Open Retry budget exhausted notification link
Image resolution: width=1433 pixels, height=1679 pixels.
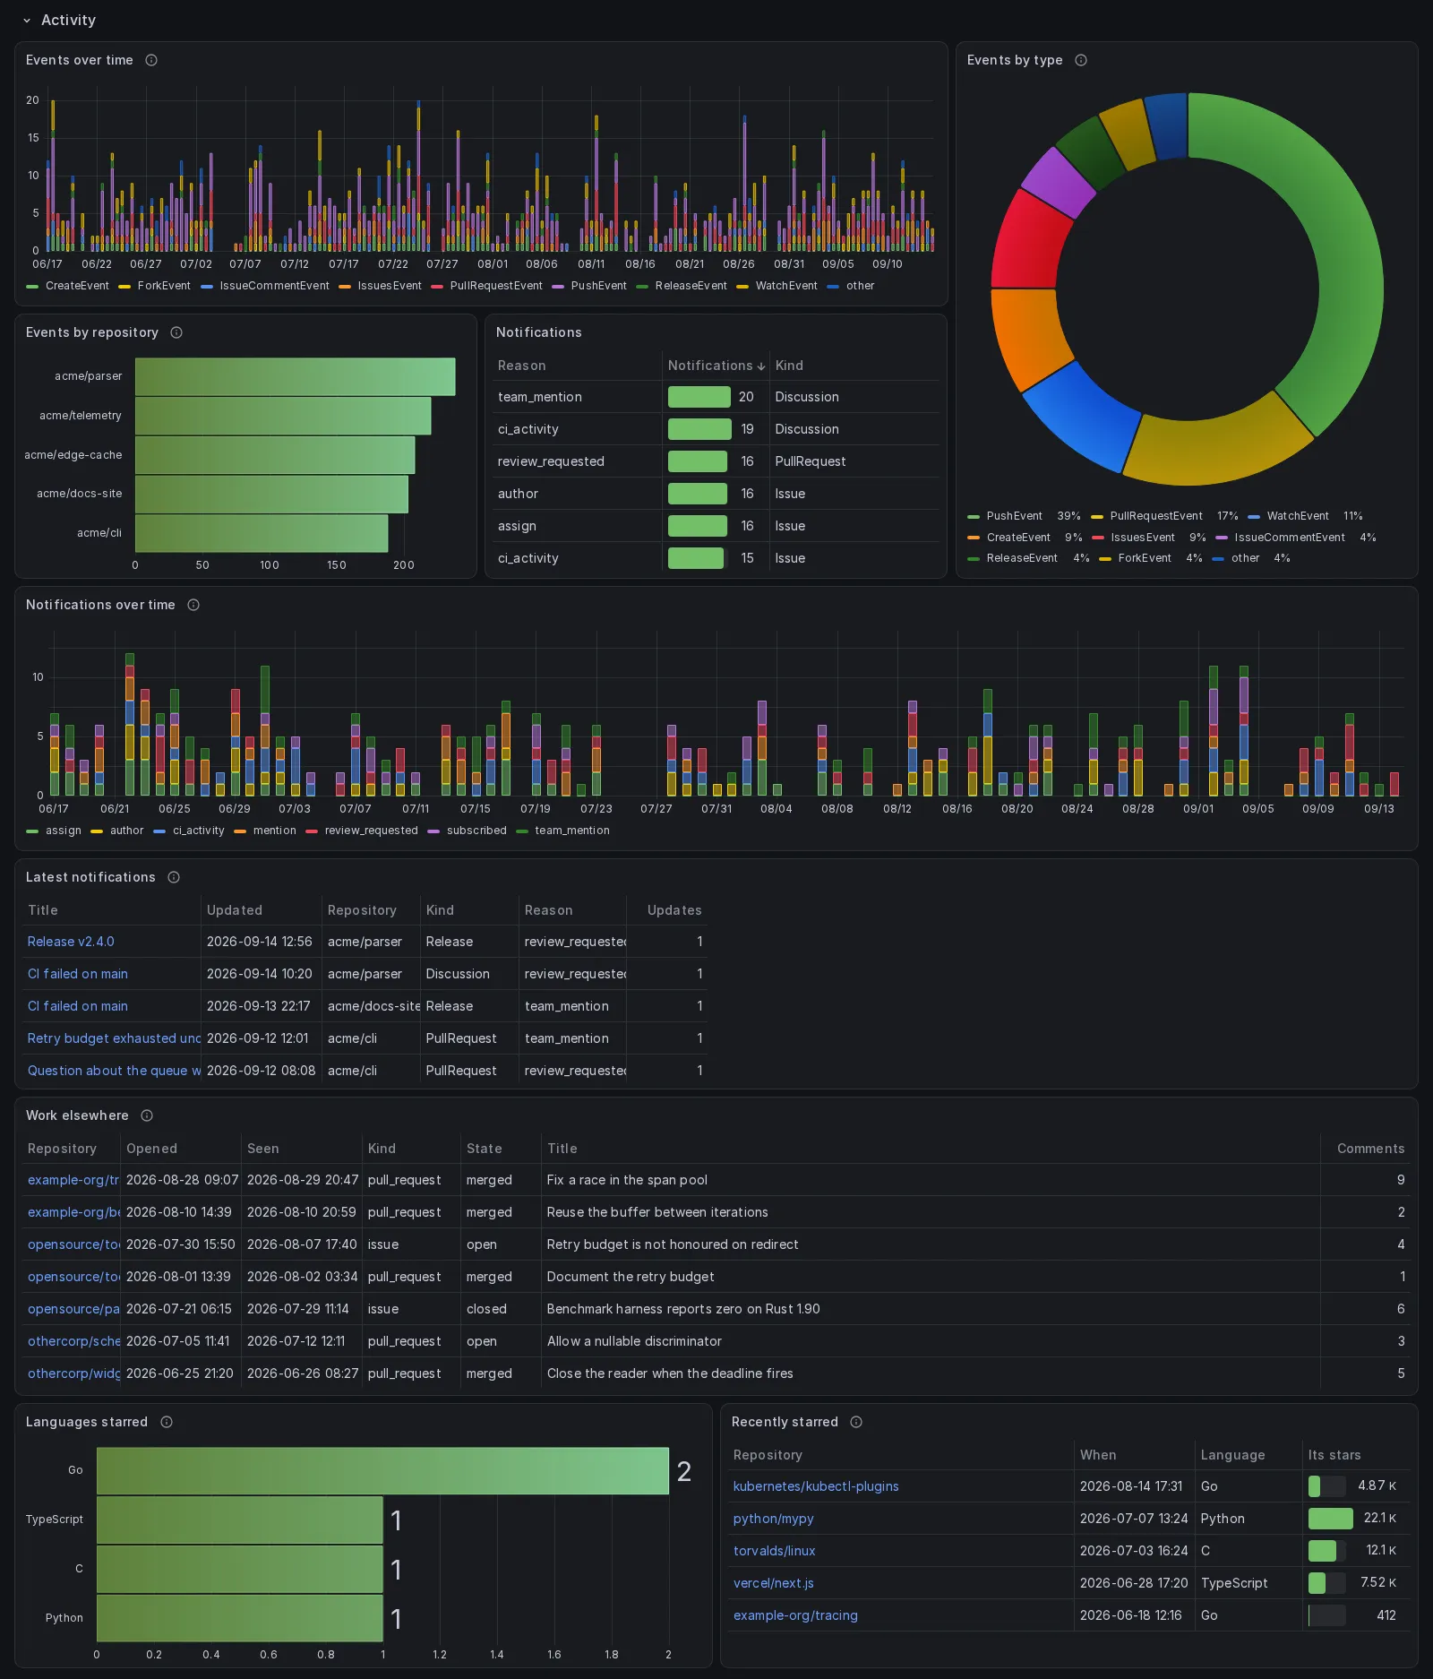tap(114, 1038)
